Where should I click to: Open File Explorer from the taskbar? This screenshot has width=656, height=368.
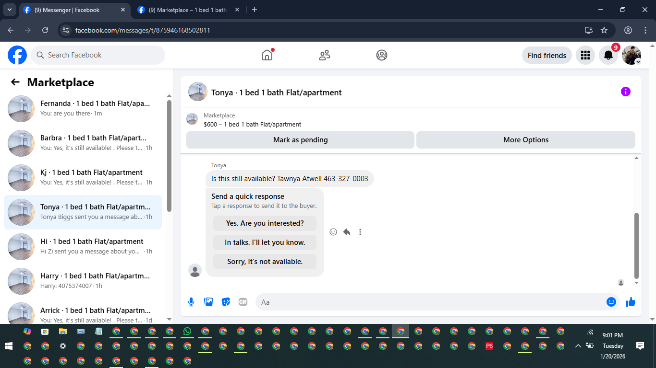coord(63,331)
